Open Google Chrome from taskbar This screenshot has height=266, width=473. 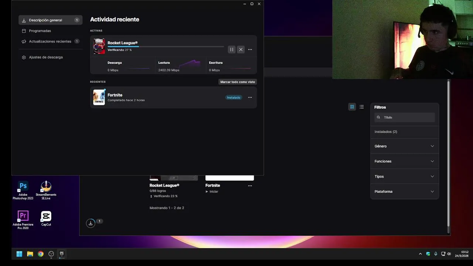click(x=41, y=254)
